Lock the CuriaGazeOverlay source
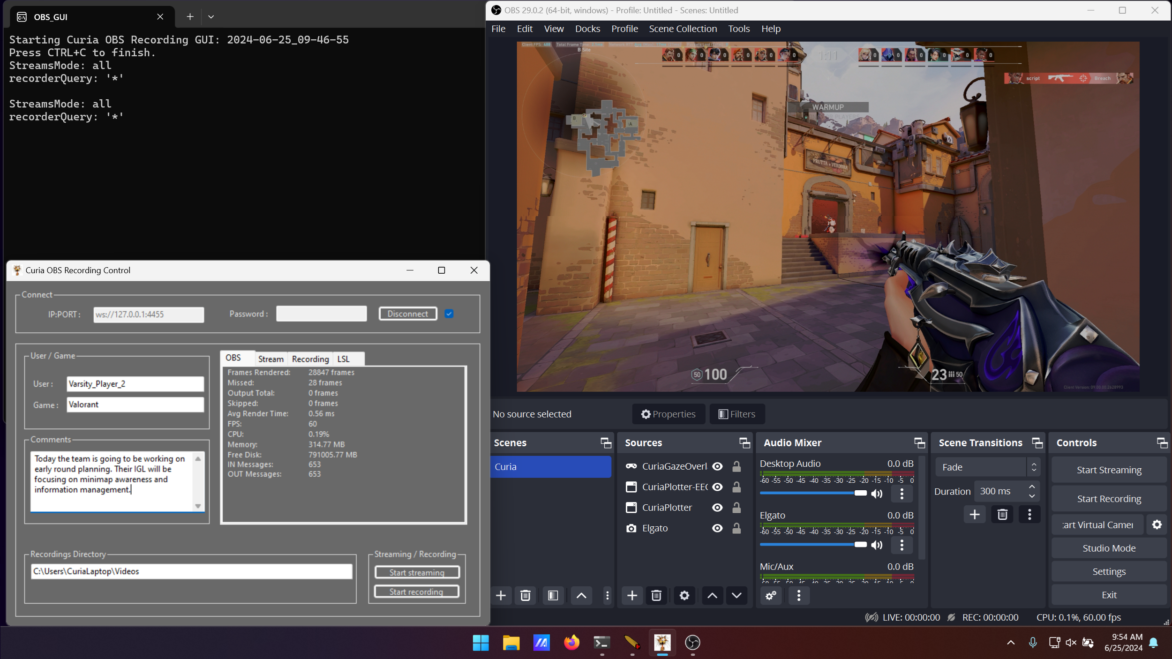The width and height of the screenshot is (1172, 659). click(736, 466)
